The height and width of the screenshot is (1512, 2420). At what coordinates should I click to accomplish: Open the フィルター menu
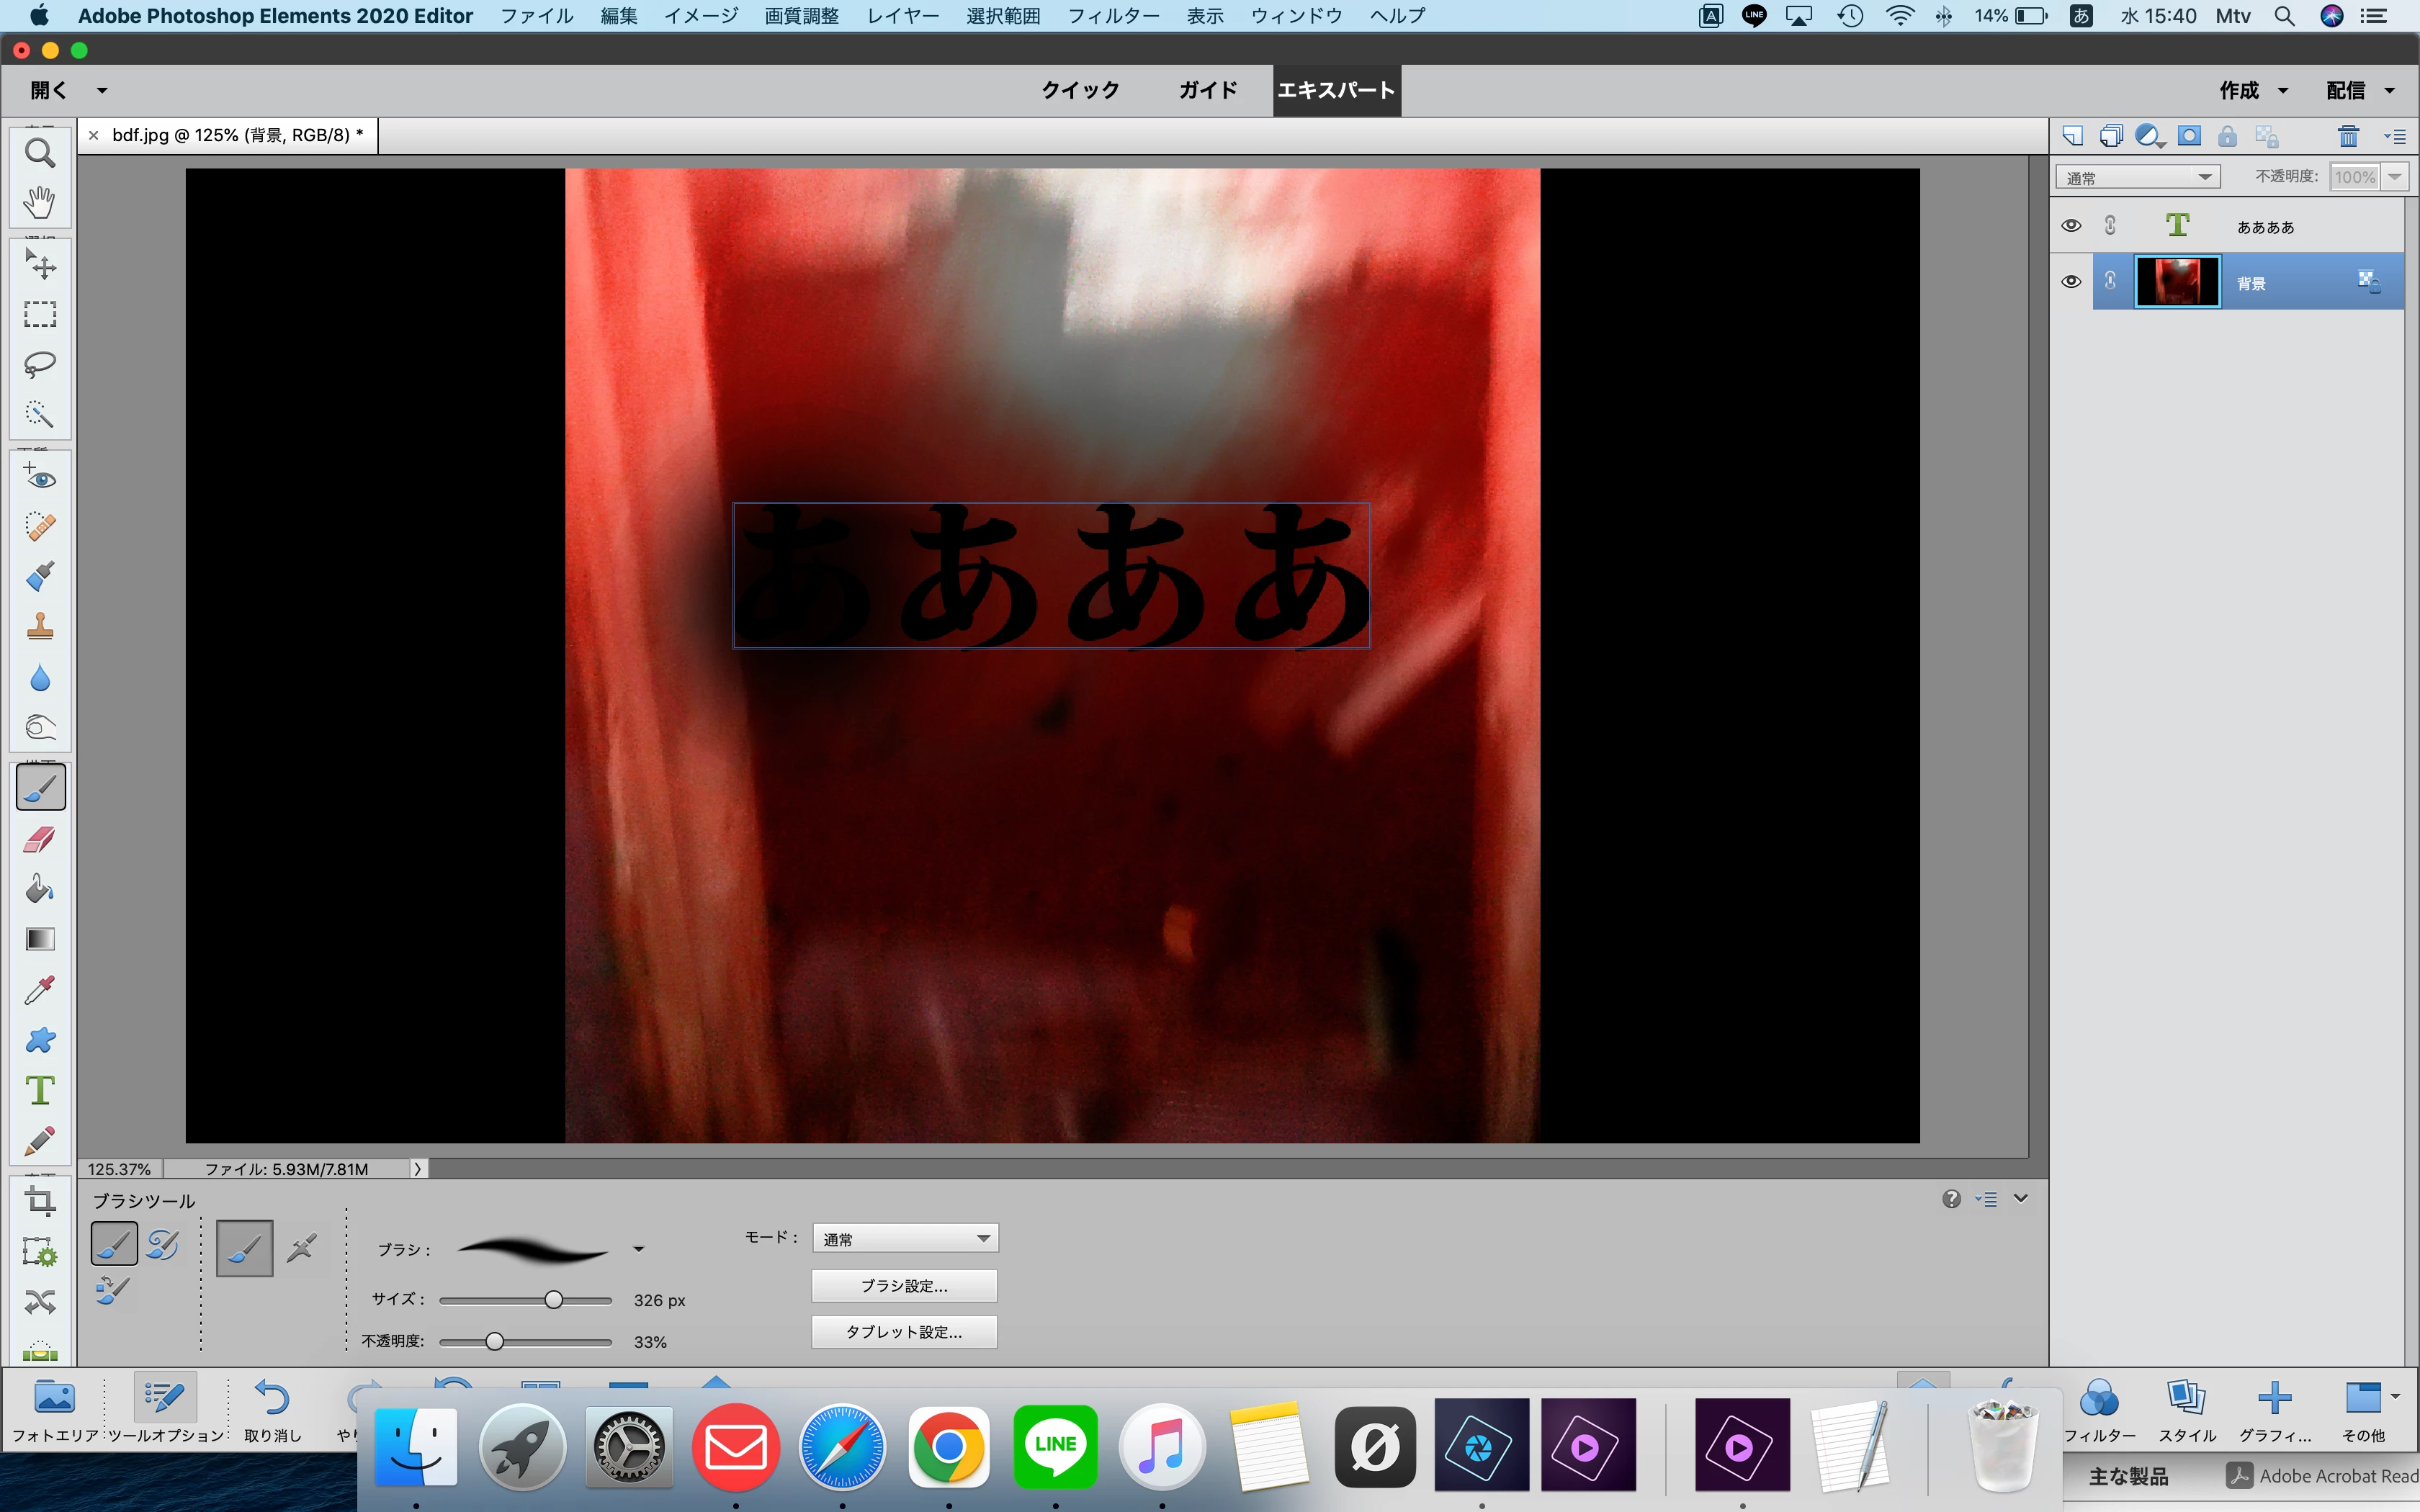tap(1112, 16)
